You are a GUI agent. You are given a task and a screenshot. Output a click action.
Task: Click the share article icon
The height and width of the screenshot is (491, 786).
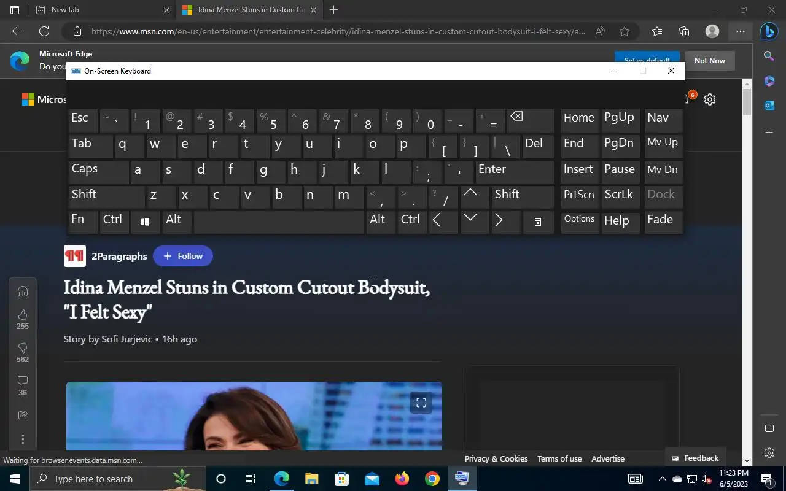[23, 416]
